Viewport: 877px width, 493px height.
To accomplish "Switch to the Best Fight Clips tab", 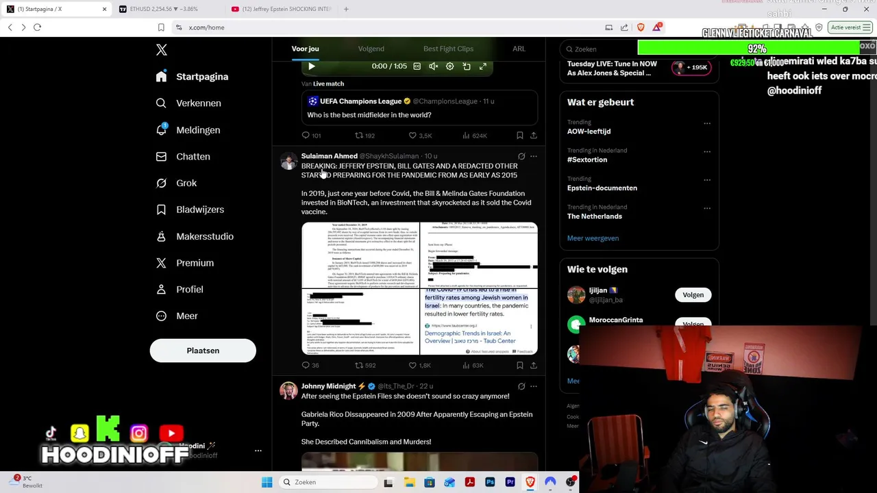I will [x=448, y=49].
